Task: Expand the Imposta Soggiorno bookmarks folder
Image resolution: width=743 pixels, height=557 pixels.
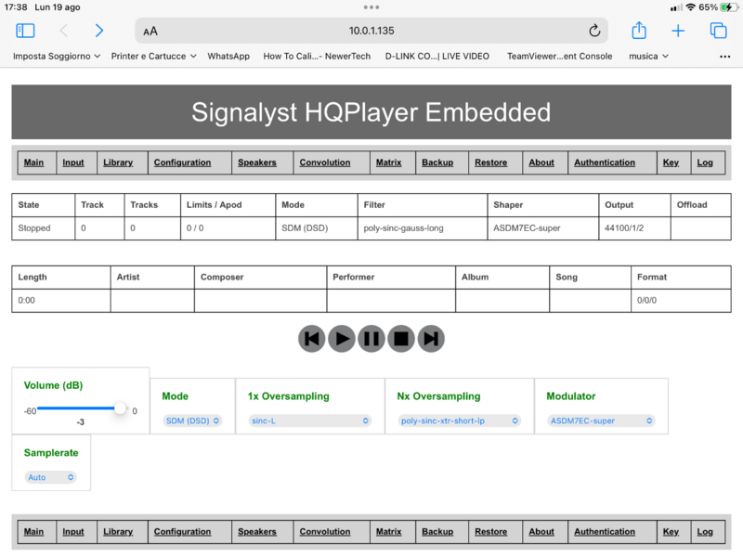Action: pos(57,57)
